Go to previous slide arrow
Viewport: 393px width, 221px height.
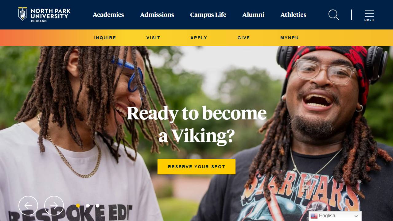28,206
